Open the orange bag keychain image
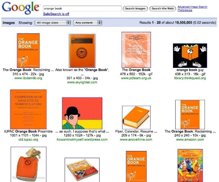Image resolution: width=219 pixels, height=182 pixels. click(29, 164)
